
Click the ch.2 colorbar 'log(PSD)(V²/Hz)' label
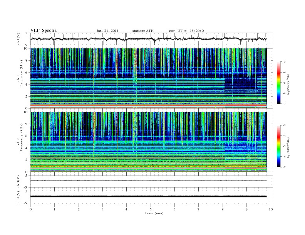[x=288, y=147]
